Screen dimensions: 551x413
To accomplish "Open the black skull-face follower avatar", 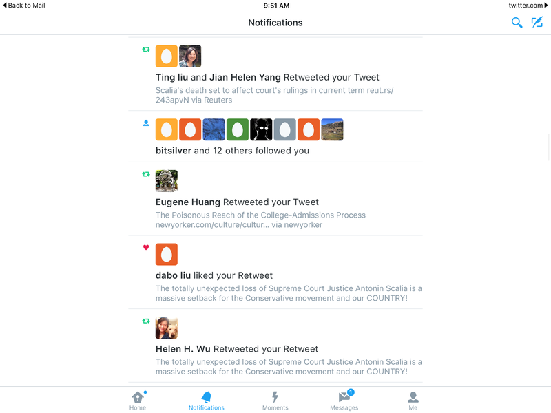I will [261, 129].
